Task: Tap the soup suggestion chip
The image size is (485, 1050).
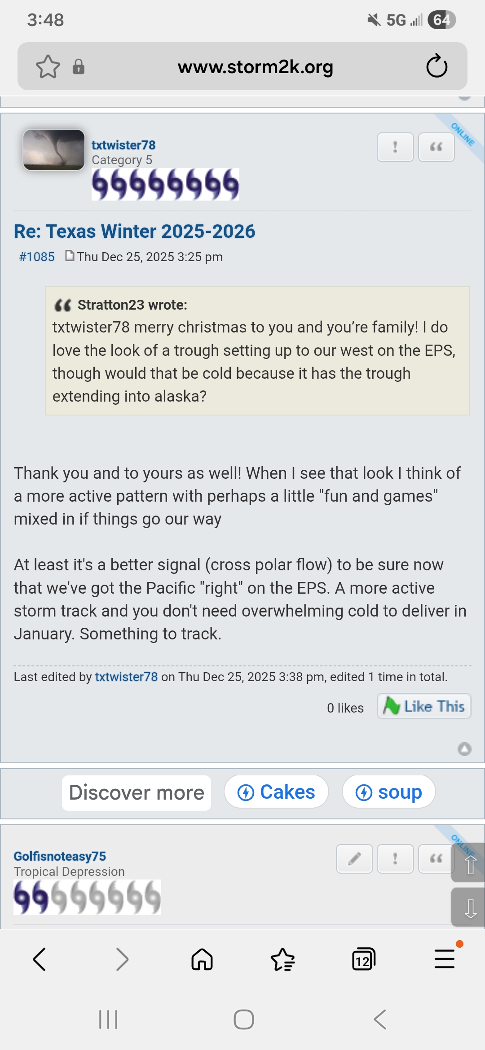Action: click(x=388, y=792)
